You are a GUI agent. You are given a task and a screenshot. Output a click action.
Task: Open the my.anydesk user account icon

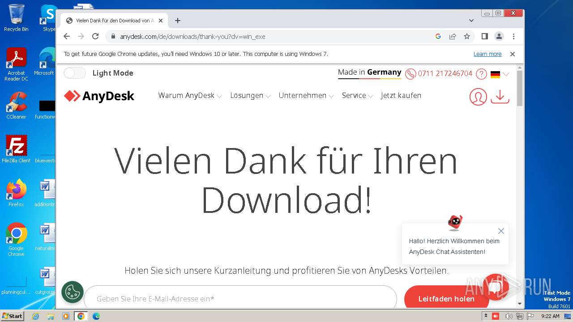(x=478, y=97)
